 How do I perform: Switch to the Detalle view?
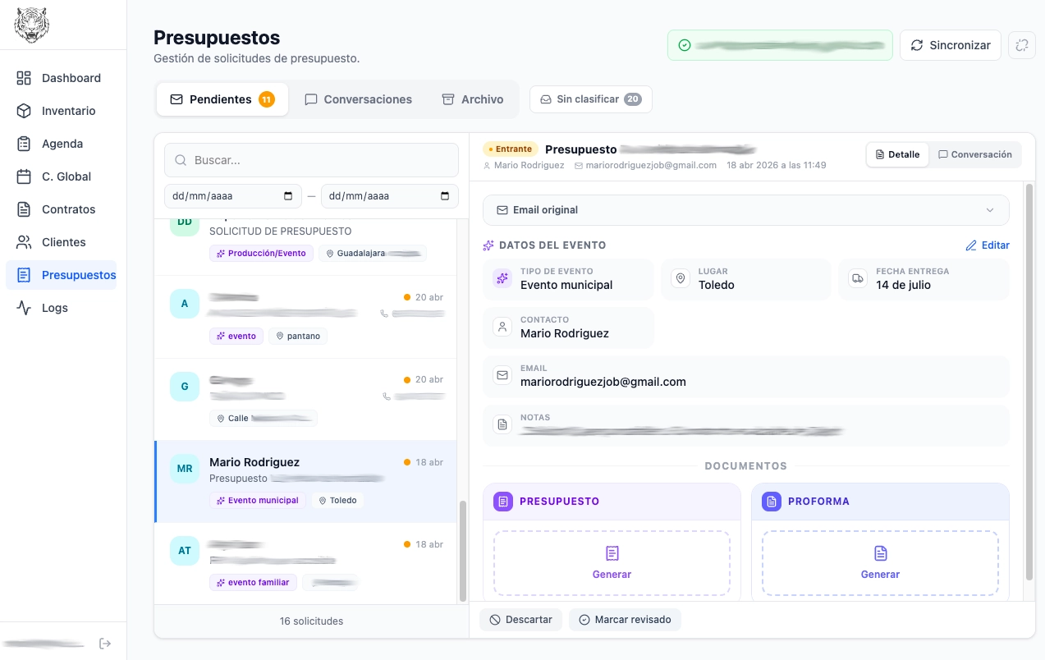point(897,154)
